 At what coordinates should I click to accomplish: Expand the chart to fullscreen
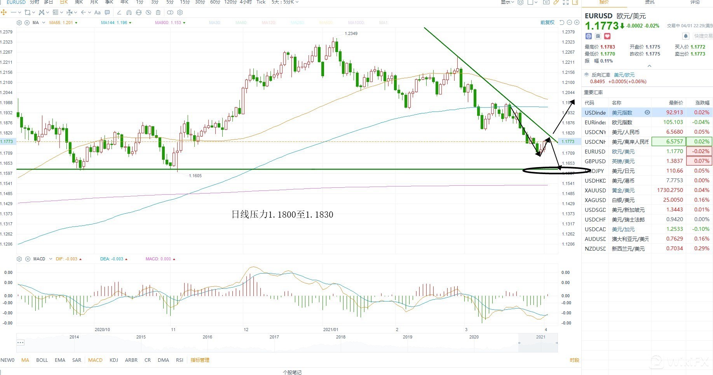(566, 2)
